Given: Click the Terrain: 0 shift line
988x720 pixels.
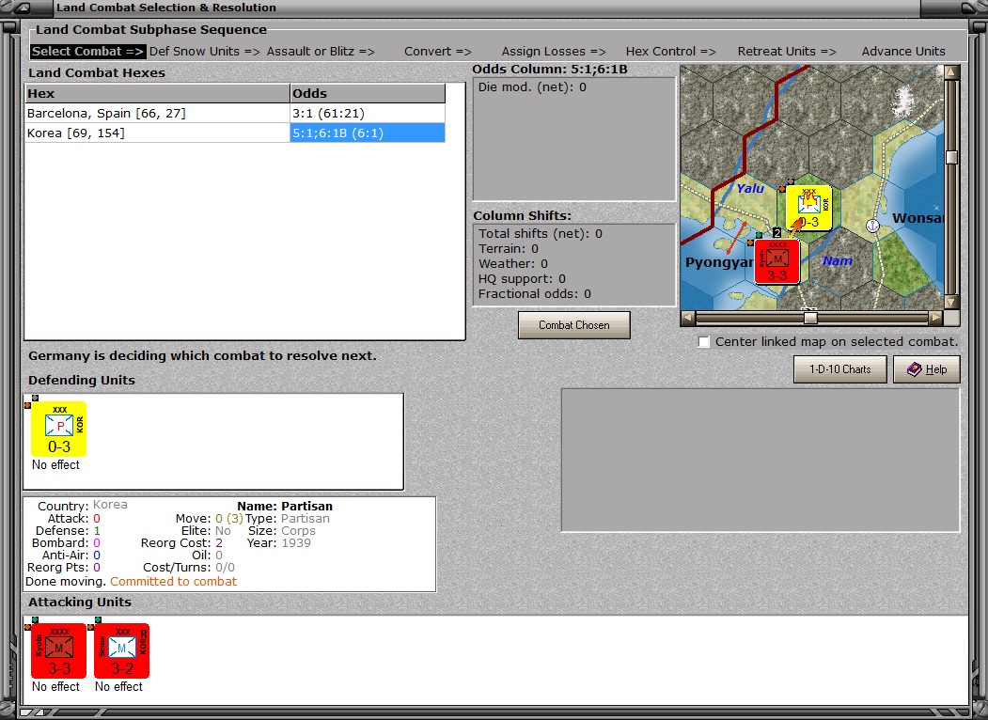Looking at the screenshot, I should 509,249.
